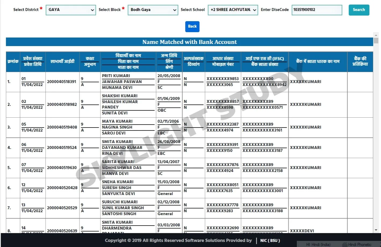Click mobile number XXXXXX4974

(x=220, y=130)
